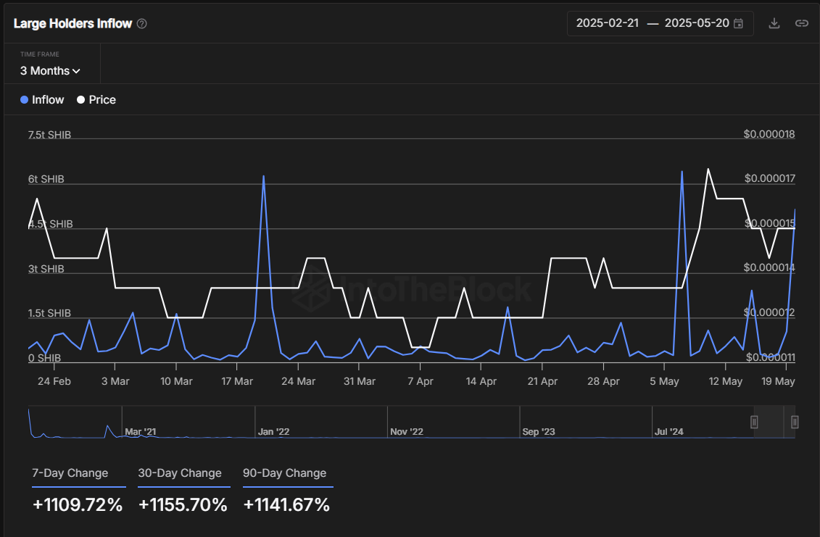Select the 30-Day Change tab
Image resolution: width=820 pixels, height=537 pixels.
180,473
